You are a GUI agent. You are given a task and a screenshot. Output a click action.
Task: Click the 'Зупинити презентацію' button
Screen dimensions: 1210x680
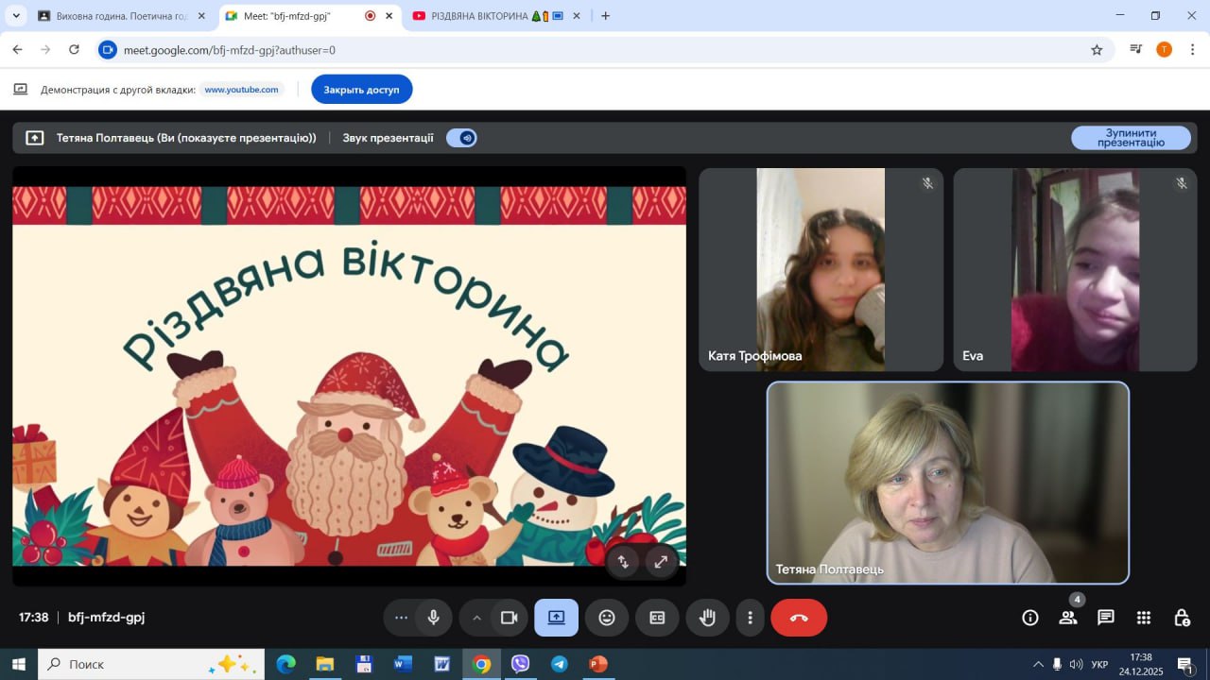1131,138
